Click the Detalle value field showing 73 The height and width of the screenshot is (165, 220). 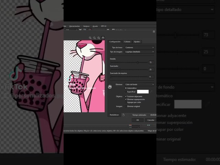152,63
